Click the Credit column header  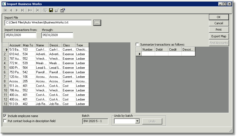(175, 49)
